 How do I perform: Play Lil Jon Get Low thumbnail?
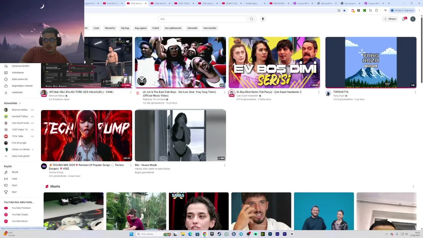point(180,62)
